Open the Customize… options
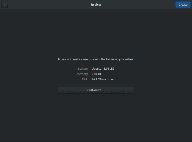This screenshot has width=192, height=142. (x=96, y=90)
